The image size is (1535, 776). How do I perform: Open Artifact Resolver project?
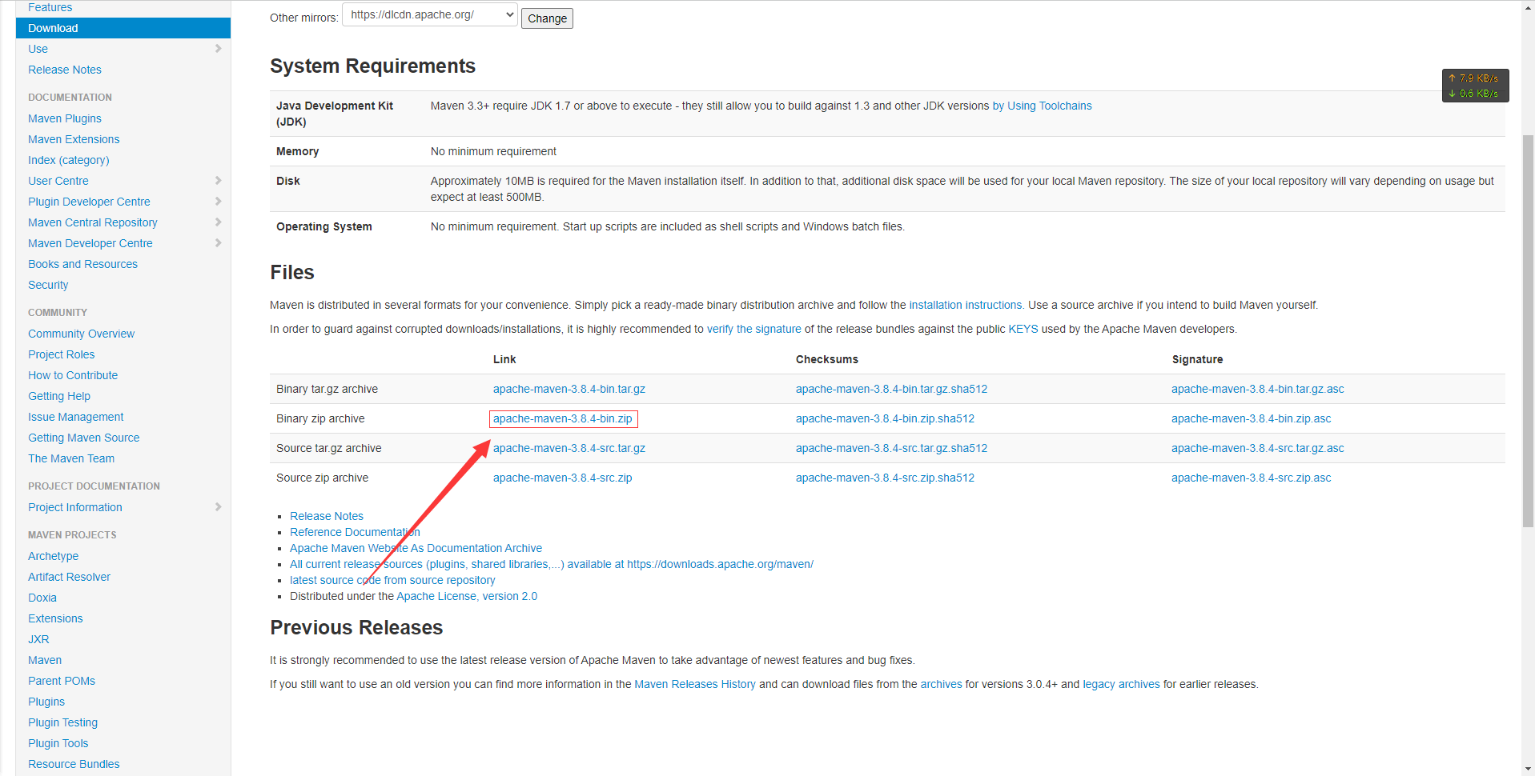69,577
